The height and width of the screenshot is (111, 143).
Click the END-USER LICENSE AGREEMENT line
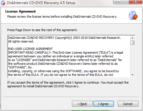[x=30, y=49]
